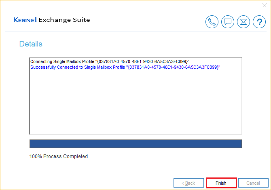This screenshot has width=271, height=190.
Task: Select the "Successfully Connected to Single Mailbox Profile" line
Action: pyautogui.click(x=125, y=67)
